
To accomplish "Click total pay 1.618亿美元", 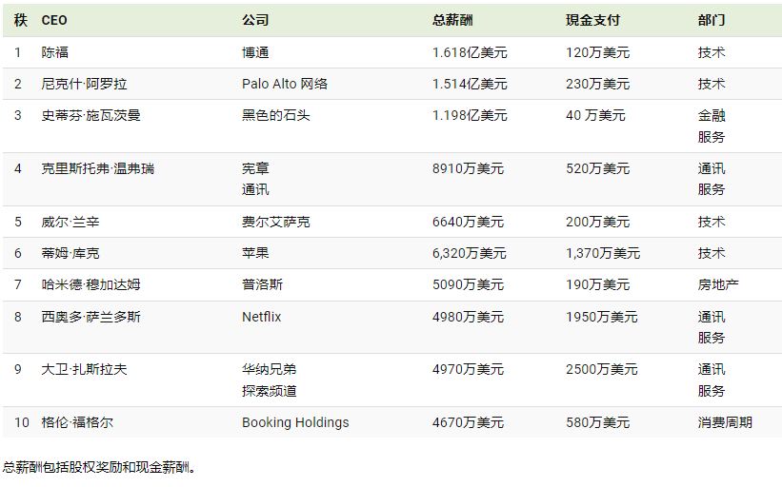I will (x=470, y=52).
